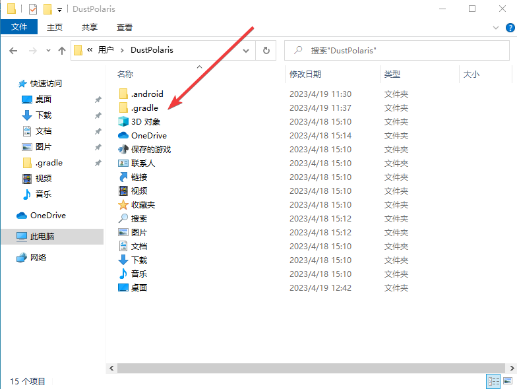Select 文档 in navigation pane
517x389 pixels.
44,131
